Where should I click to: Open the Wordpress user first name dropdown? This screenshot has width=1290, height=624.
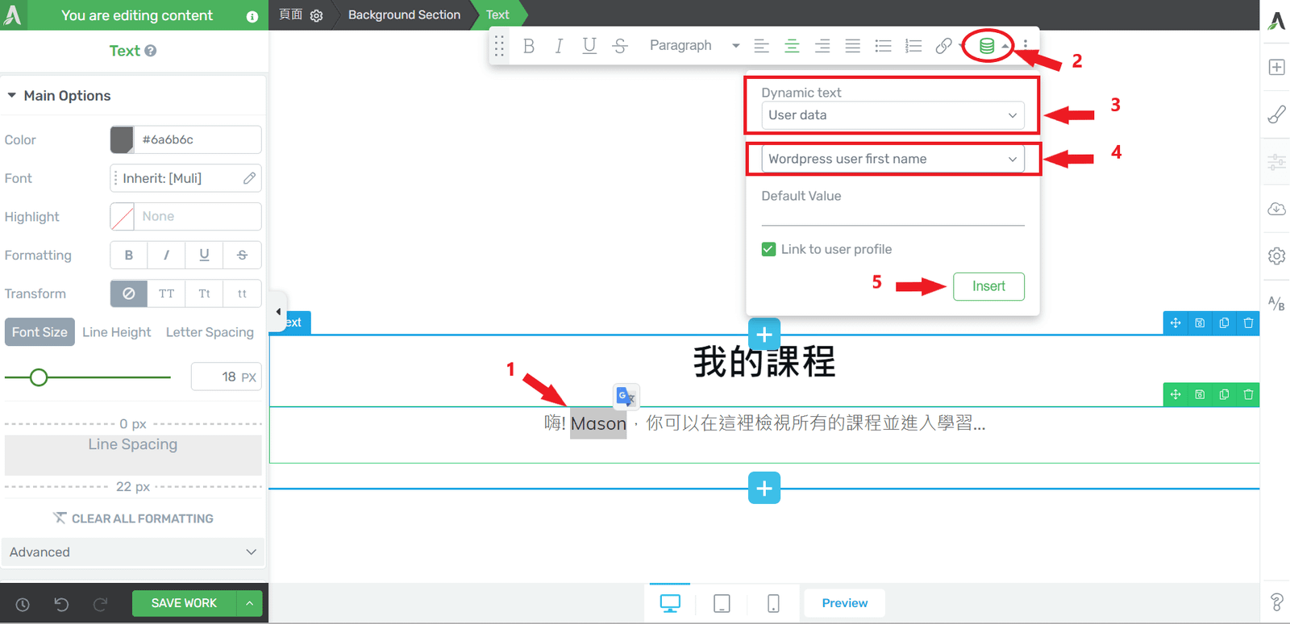[893, 159]
